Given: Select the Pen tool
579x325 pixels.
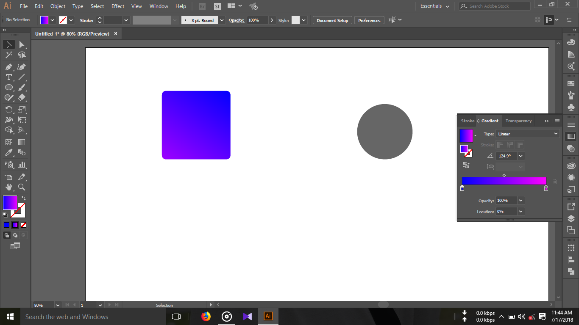Looking at the screenshot, I should [8, 66].
